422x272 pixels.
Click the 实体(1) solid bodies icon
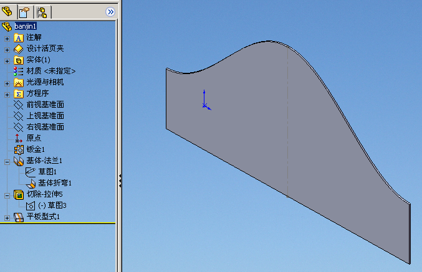tap(19, 60)
